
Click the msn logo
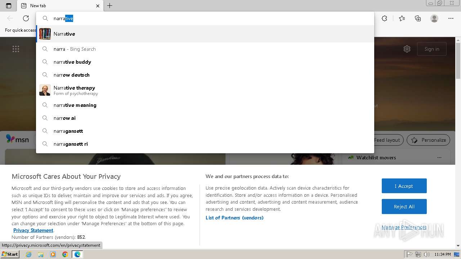tap(17, 139)
